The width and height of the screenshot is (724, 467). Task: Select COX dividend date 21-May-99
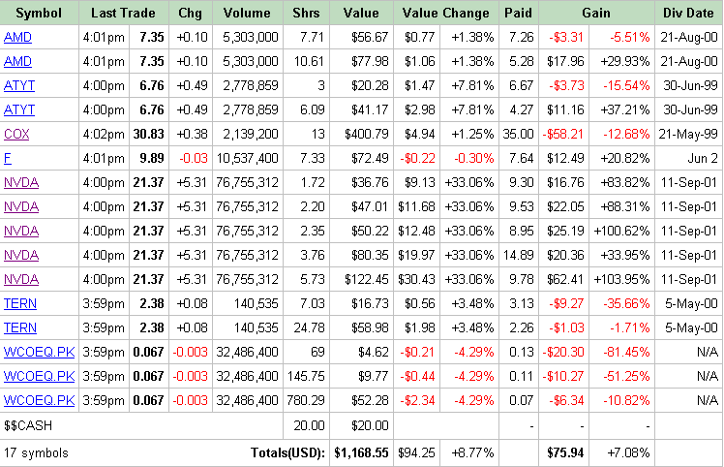[x=688, y=134]
